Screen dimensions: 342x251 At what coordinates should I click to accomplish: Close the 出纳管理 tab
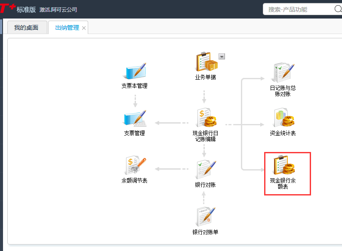(x=84, y=28)
